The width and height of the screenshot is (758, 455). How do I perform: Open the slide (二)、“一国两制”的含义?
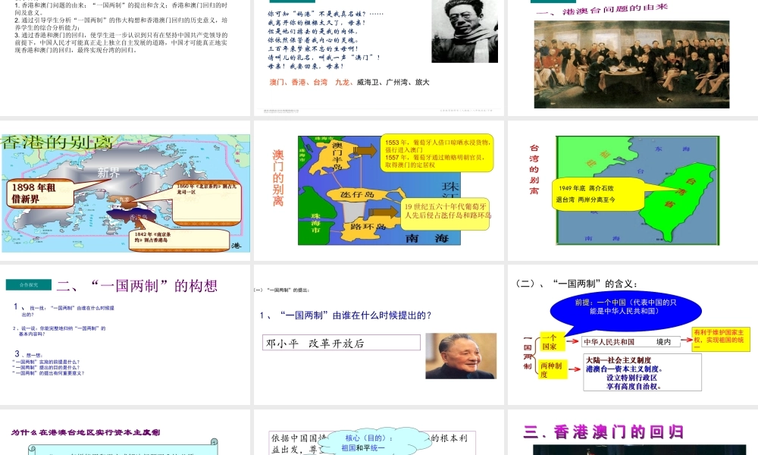tap(633, 334)
